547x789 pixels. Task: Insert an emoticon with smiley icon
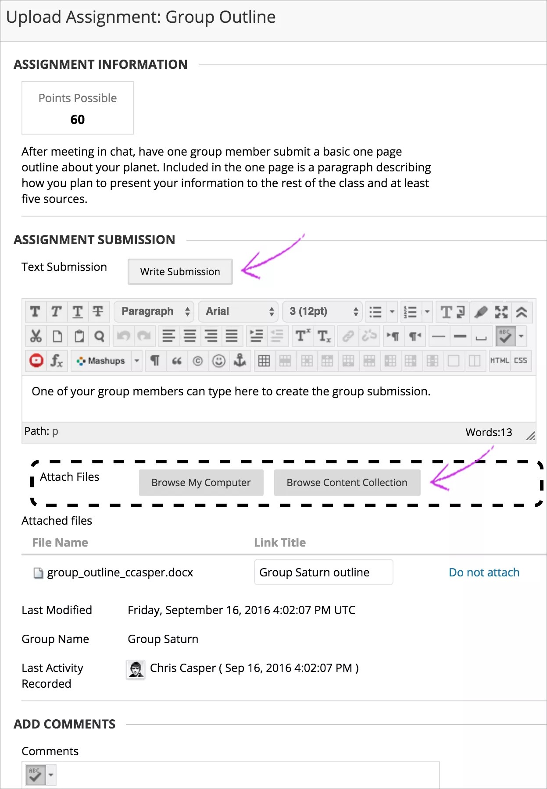coord(218,361)
